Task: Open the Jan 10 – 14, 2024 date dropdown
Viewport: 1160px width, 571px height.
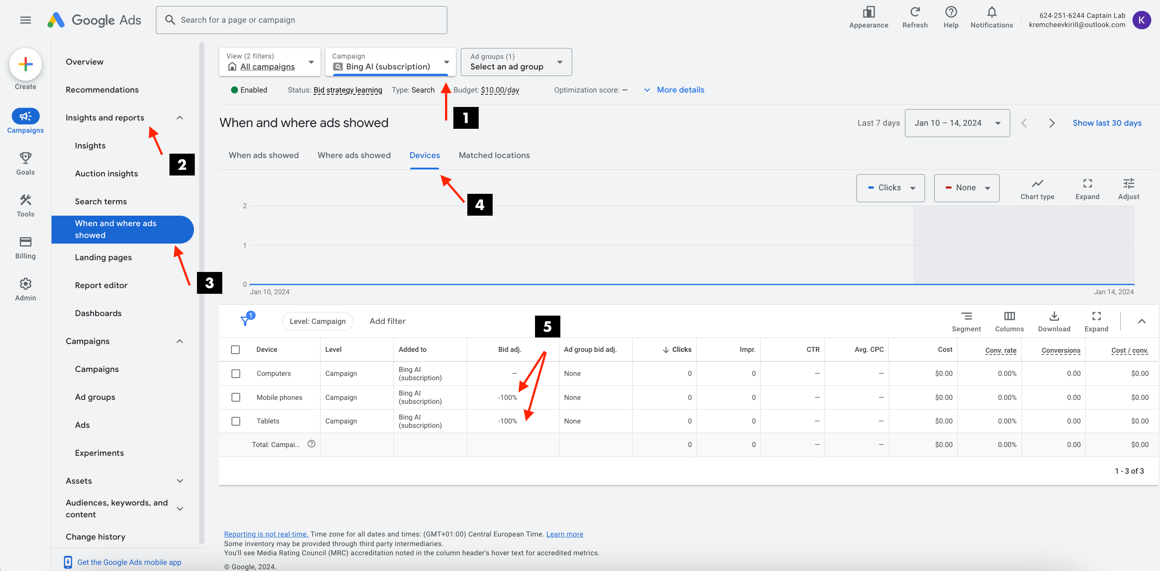Action: pos(957,123)
